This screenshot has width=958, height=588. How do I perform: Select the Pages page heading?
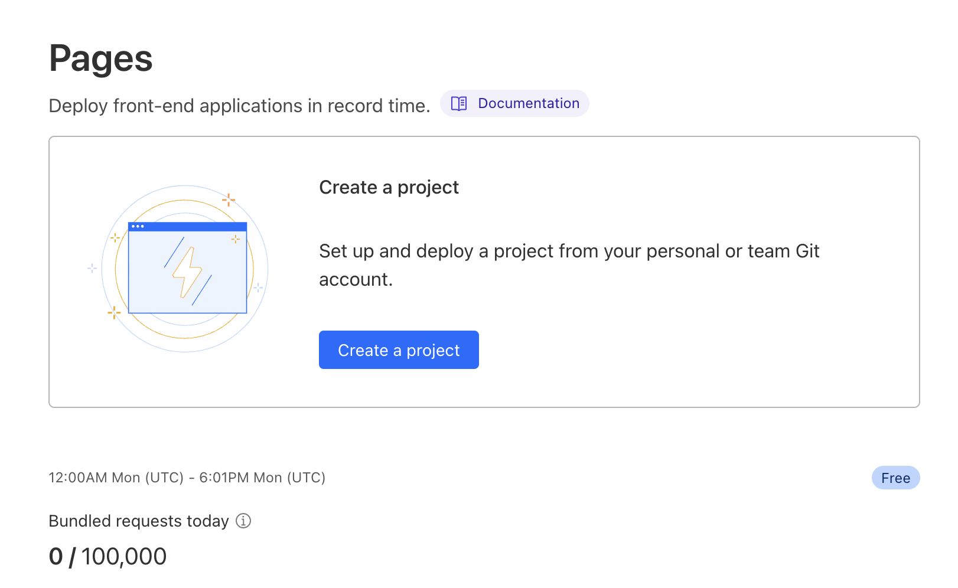[100, 57]
